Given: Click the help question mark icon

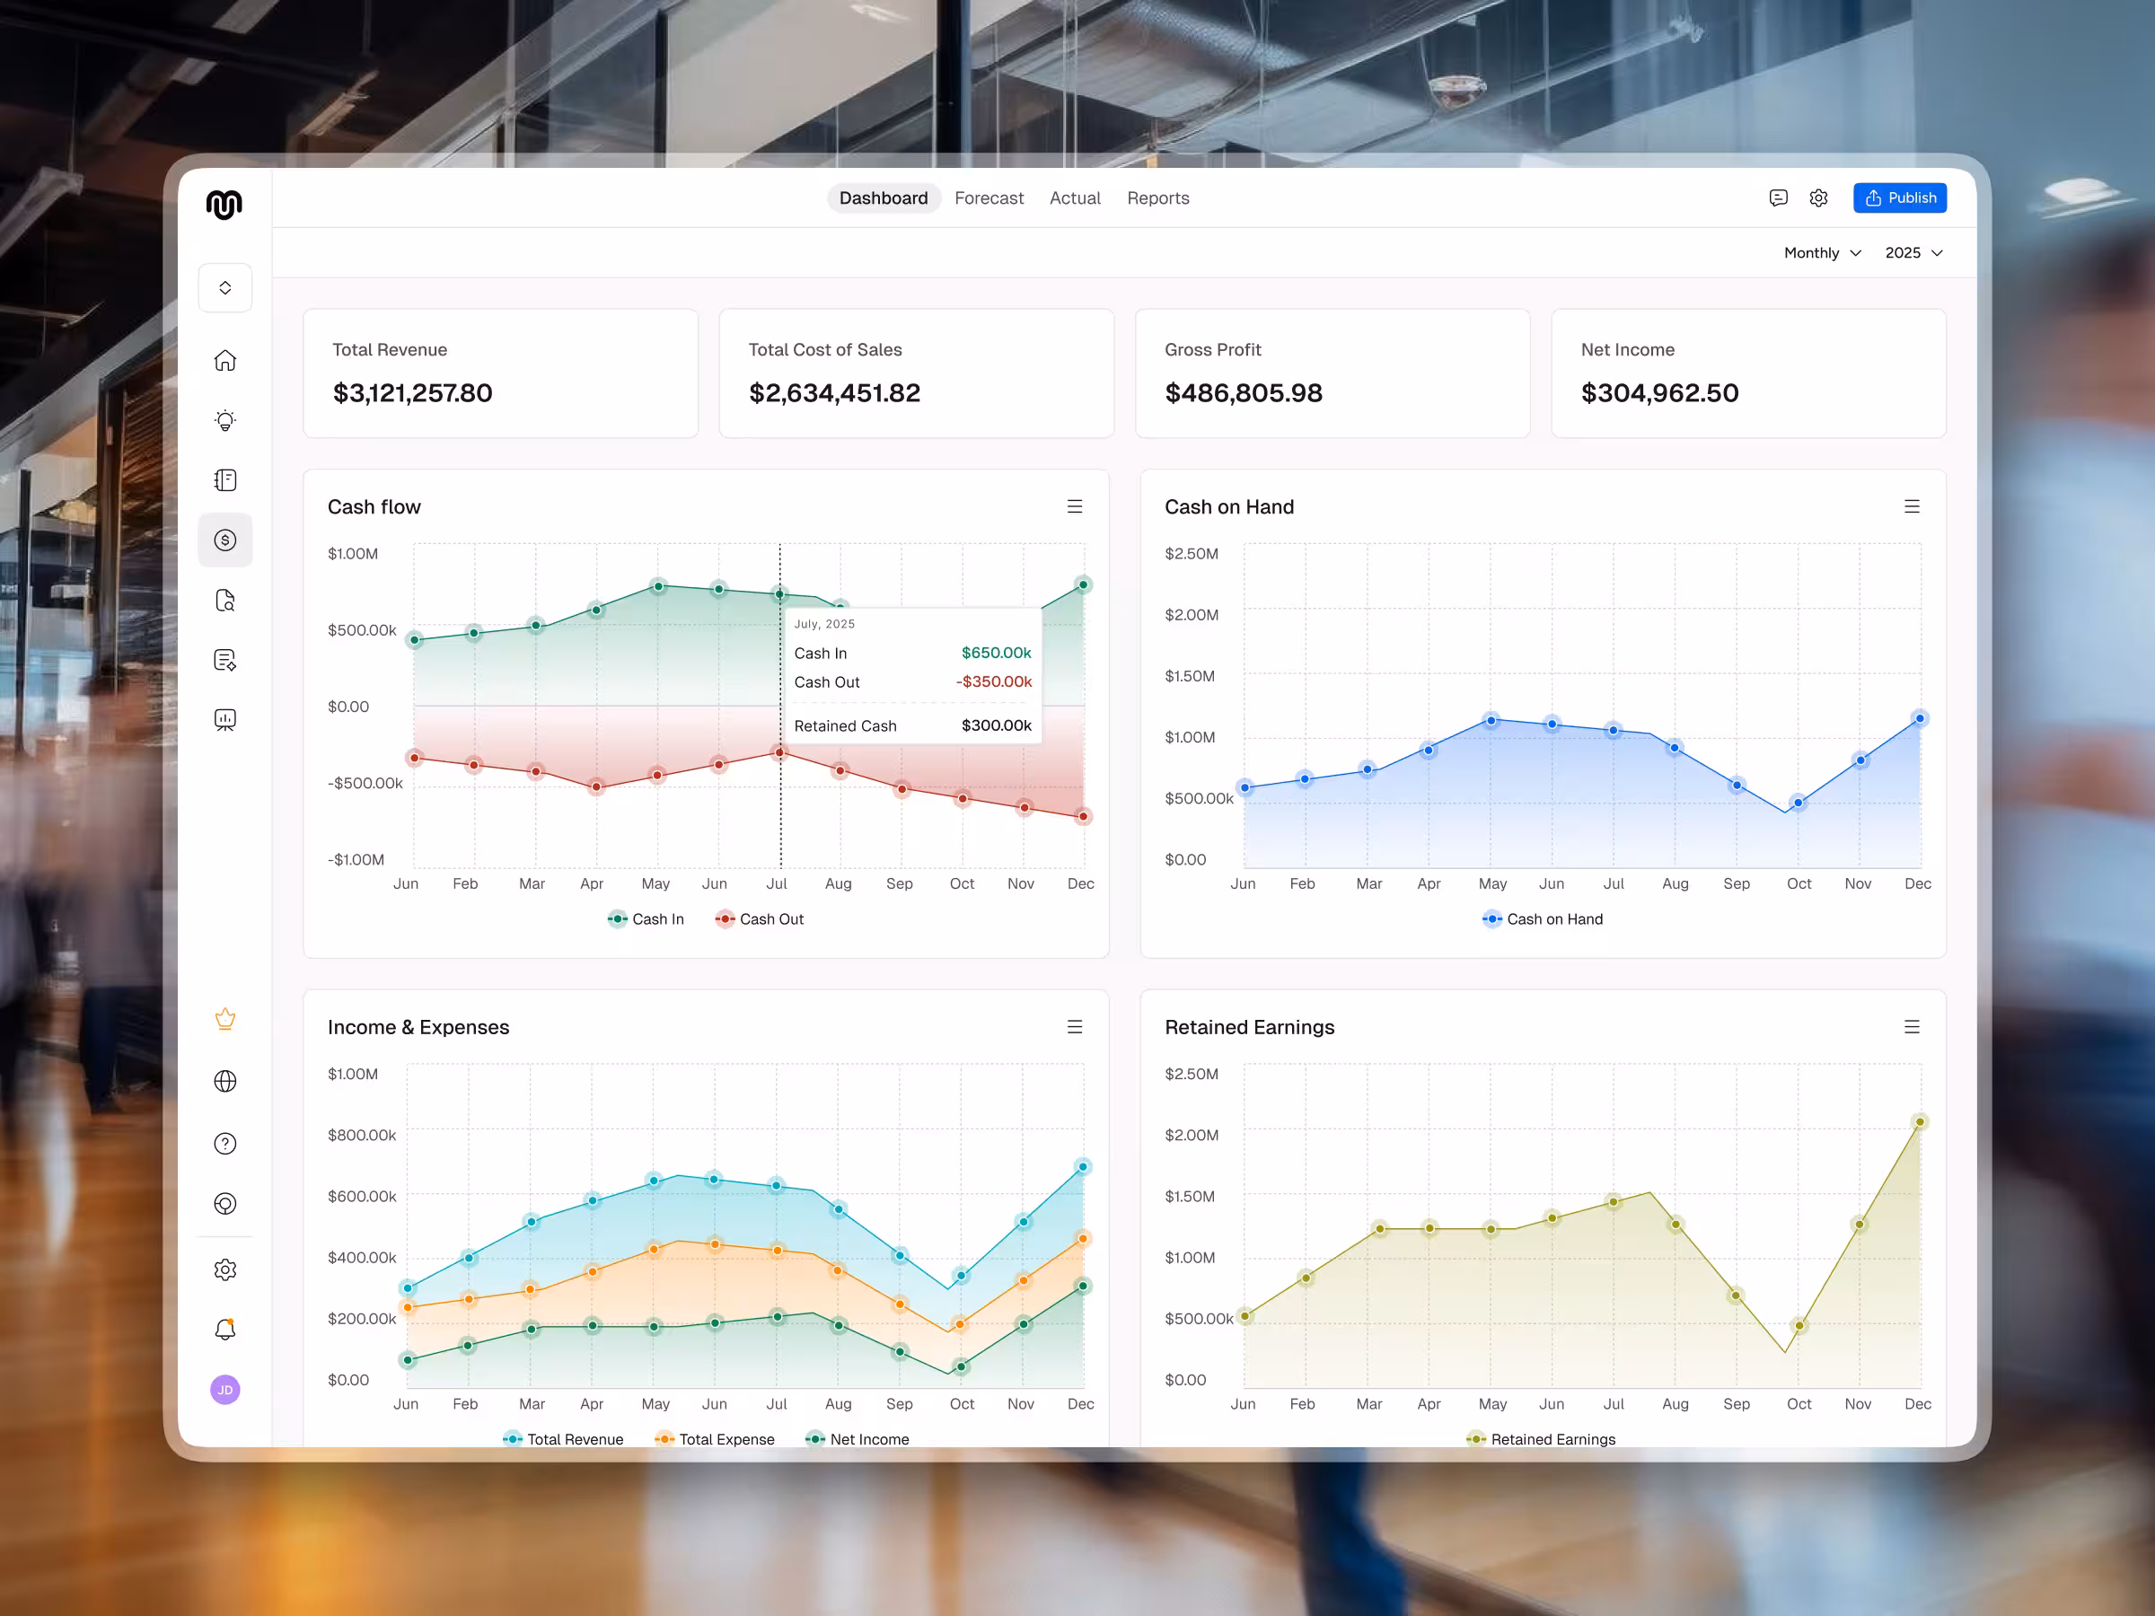Looking at the screenshot, I should (x=225, y=1144).
